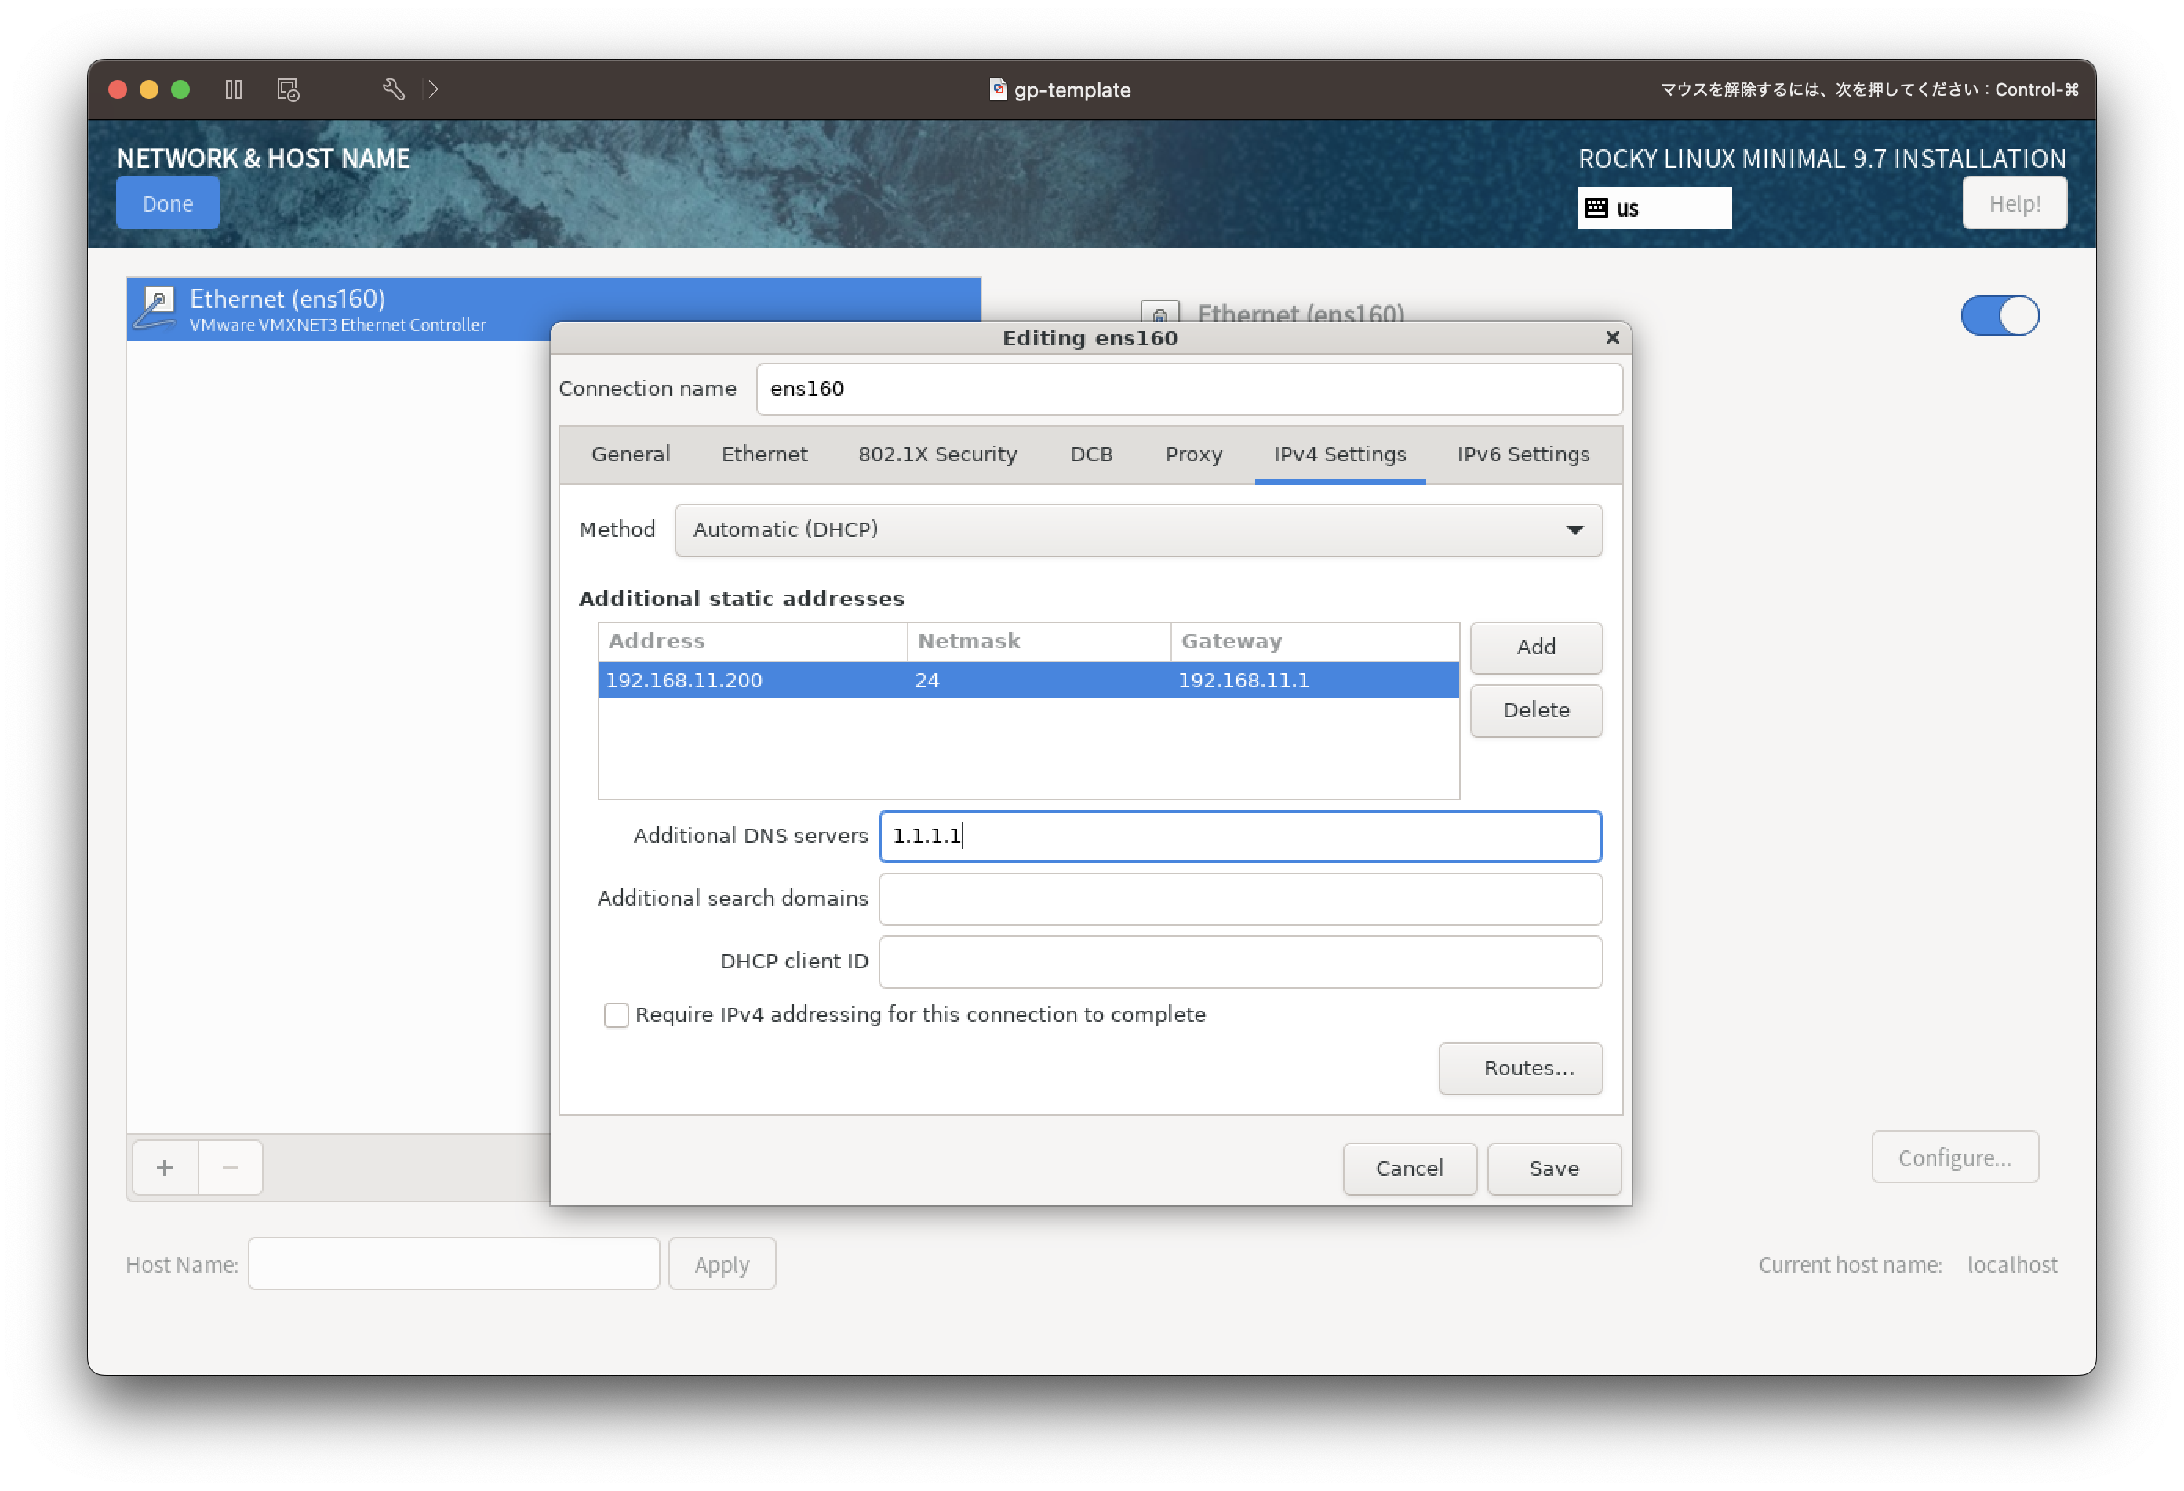Open the VM snapshot icon
This screenshot has width=2184, height=1491.
coord(288,89)
